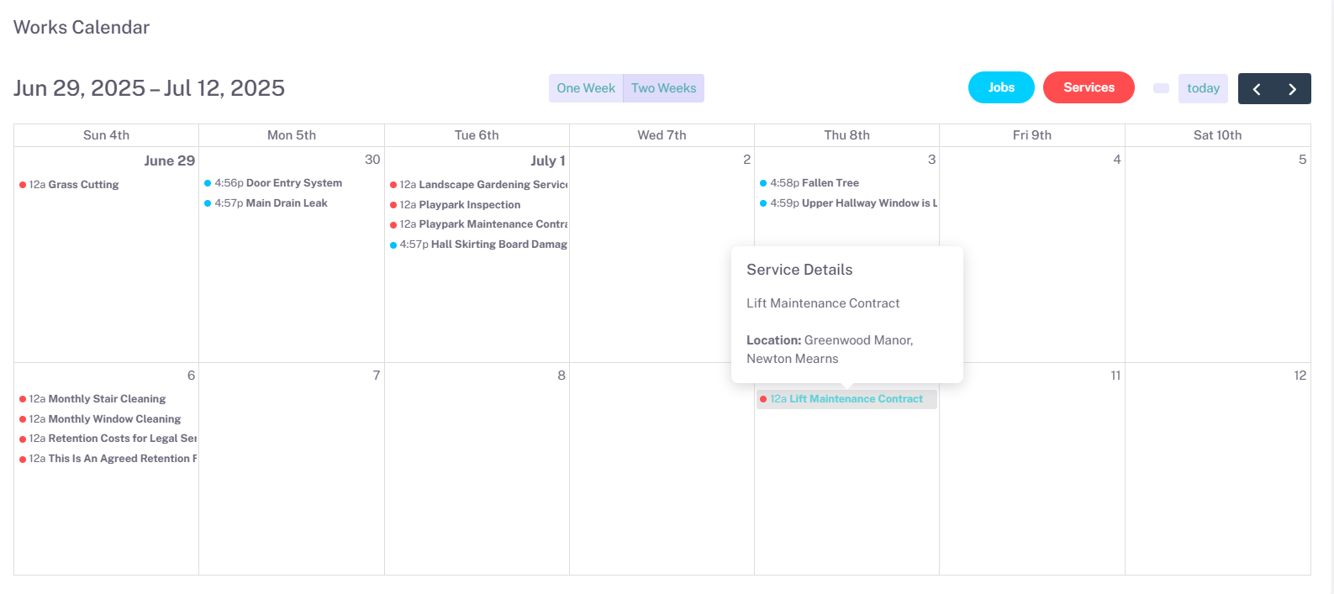The height and width of the screenshot is (594, 1334).
Task: Click the small lavender swatch beside today
Action: pos(1161,88)
